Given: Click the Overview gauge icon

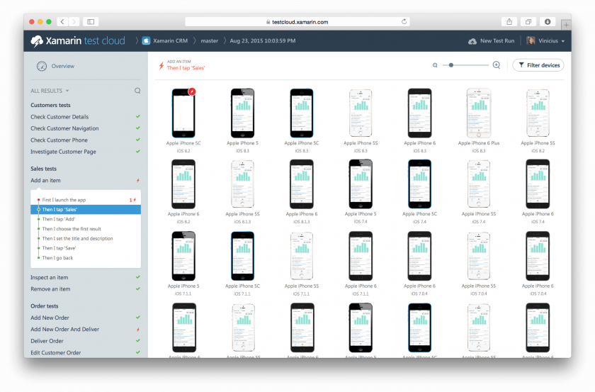Looking at the screenshot, I should [x=42, y=66].
